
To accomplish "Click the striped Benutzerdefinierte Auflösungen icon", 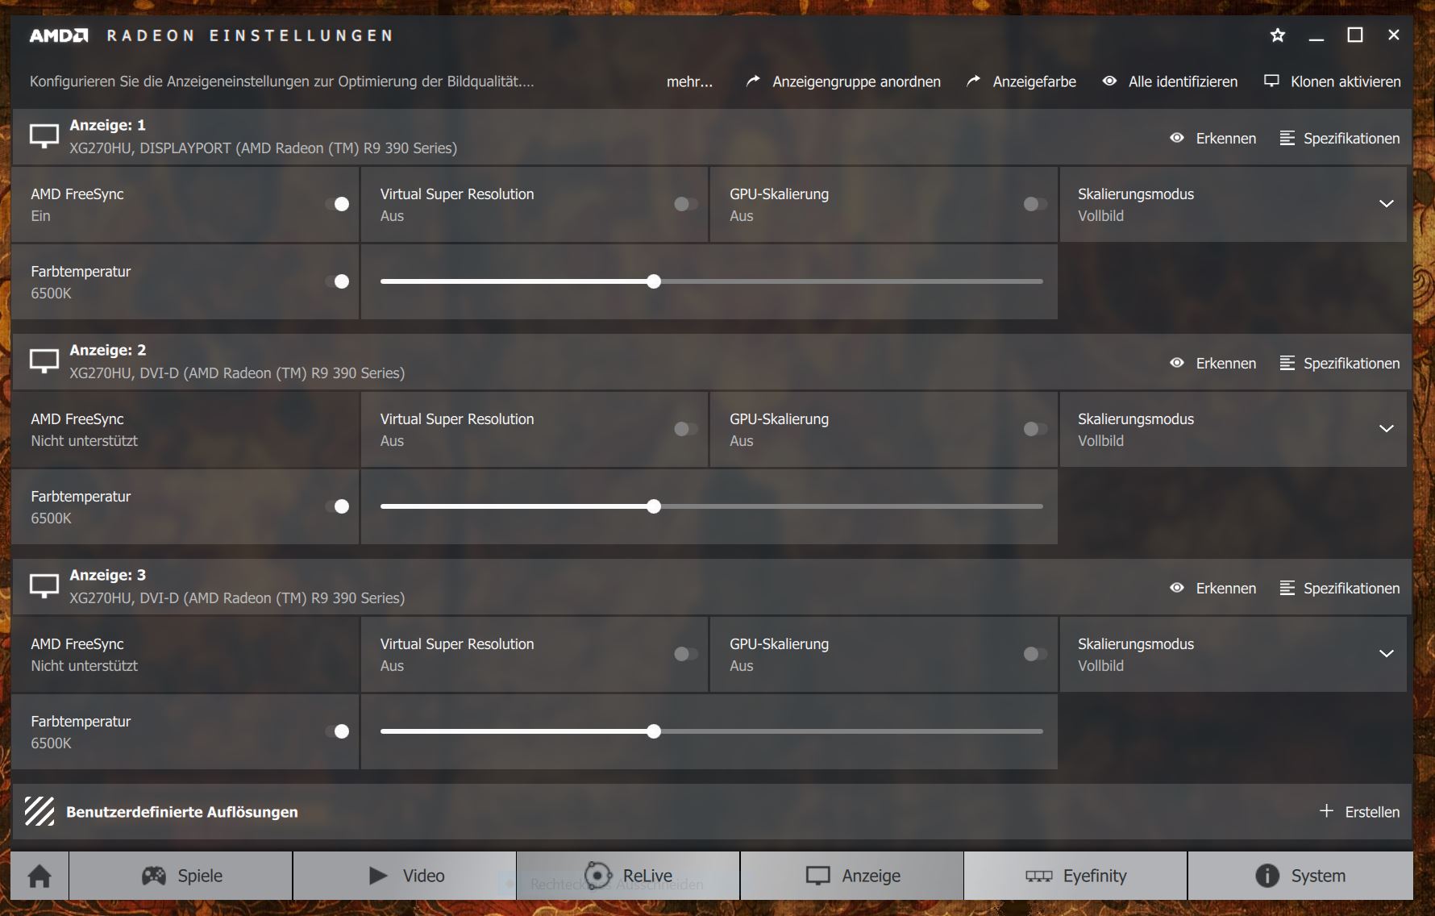I will [x=40, y=811].
